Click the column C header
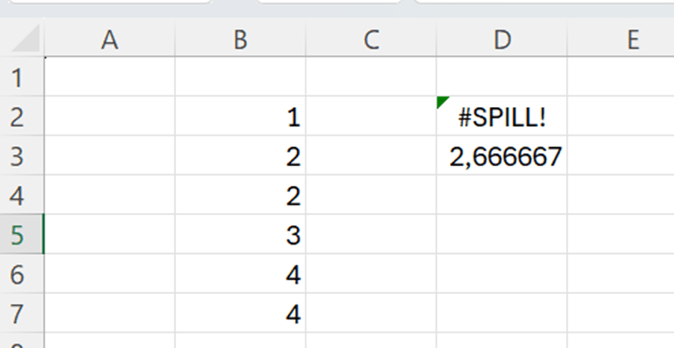Screen dimensions: 674x348 click(371, 39)
